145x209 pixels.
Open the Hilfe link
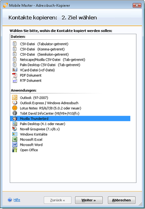point(17,200)
